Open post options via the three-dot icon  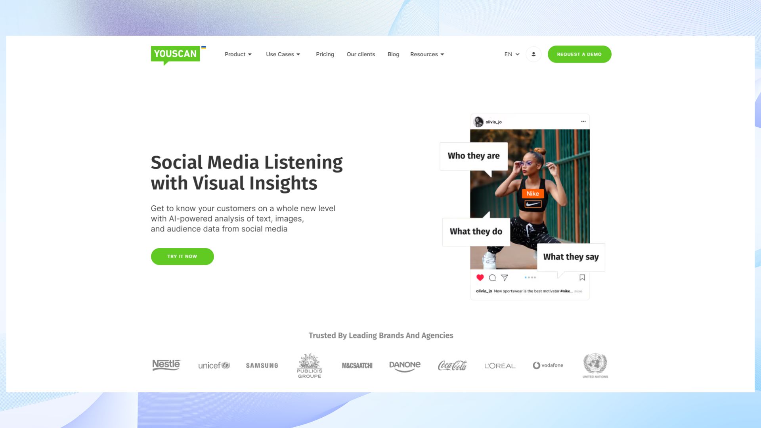[583, 121]
